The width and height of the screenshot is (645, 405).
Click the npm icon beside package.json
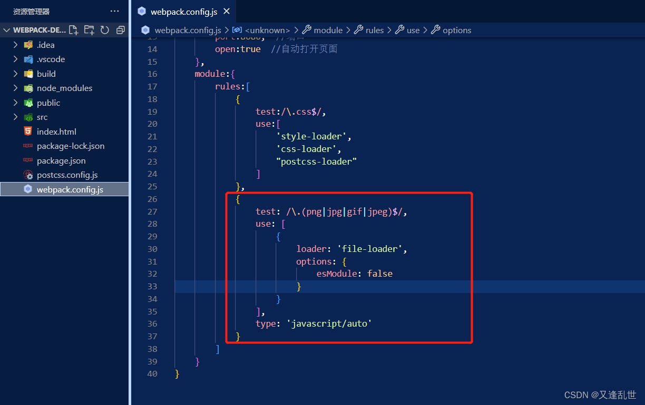point(28,160)
